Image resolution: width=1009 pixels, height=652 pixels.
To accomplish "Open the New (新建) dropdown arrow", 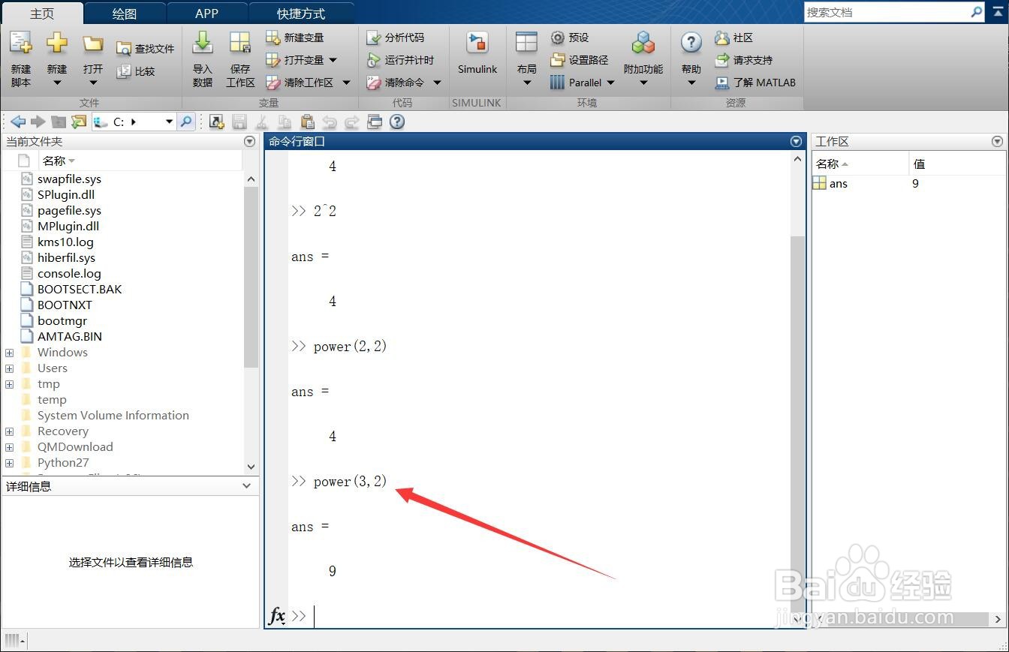I will pos(57,83).
